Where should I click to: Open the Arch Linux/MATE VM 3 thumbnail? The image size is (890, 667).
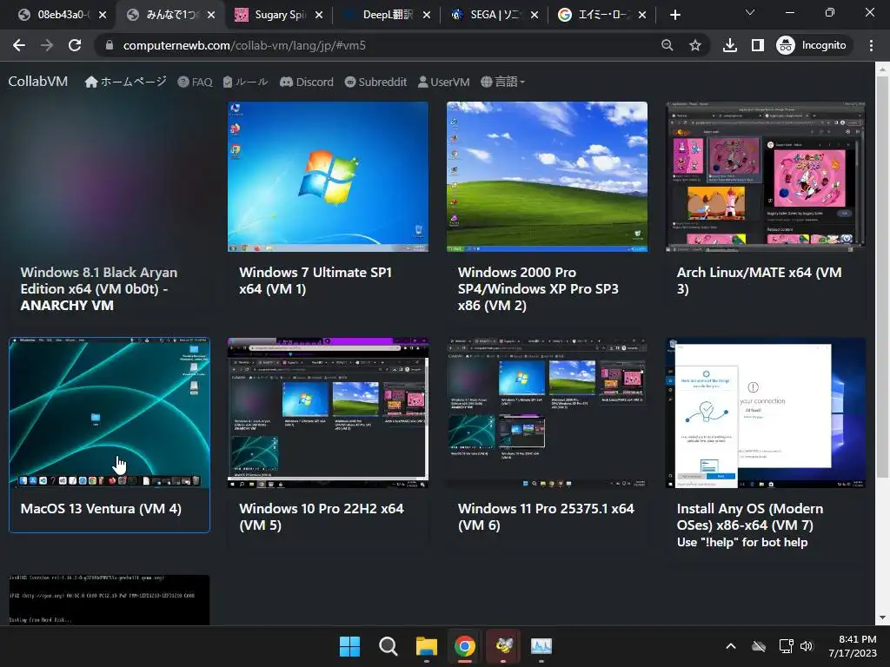[x=766, y=176]
